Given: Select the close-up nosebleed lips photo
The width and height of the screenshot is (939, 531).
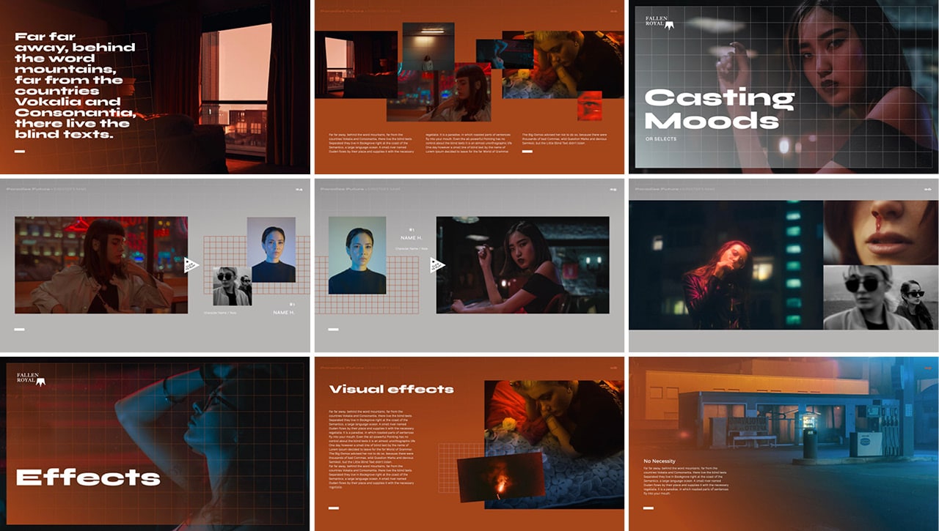Looking at the screenshot, I should pyautogui.click(x=878, y=232).
